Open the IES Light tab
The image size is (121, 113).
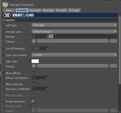74,10
